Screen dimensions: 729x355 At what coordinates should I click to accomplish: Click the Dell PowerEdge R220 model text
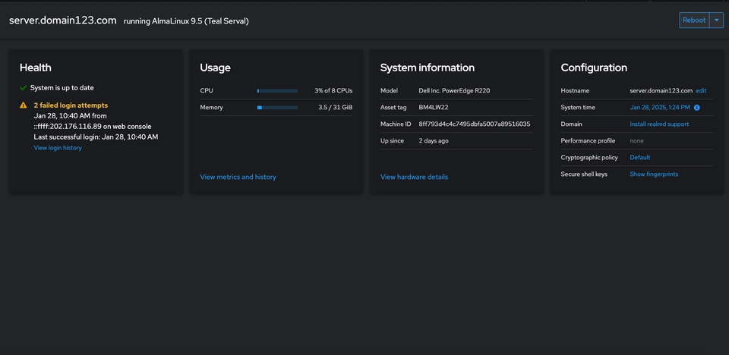pos(454,91)
